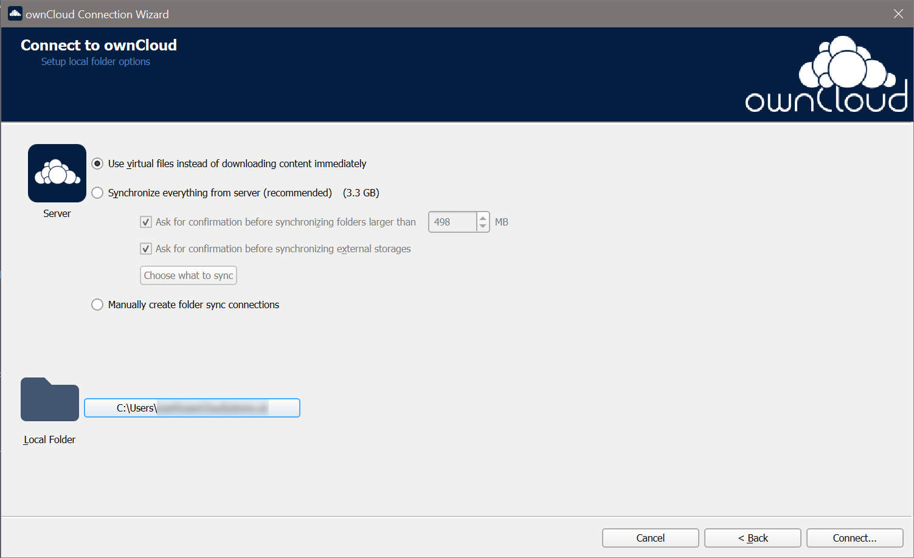
Task: Click the 'Connect to ownCloud' heading
Action: (x=99, y=45)
